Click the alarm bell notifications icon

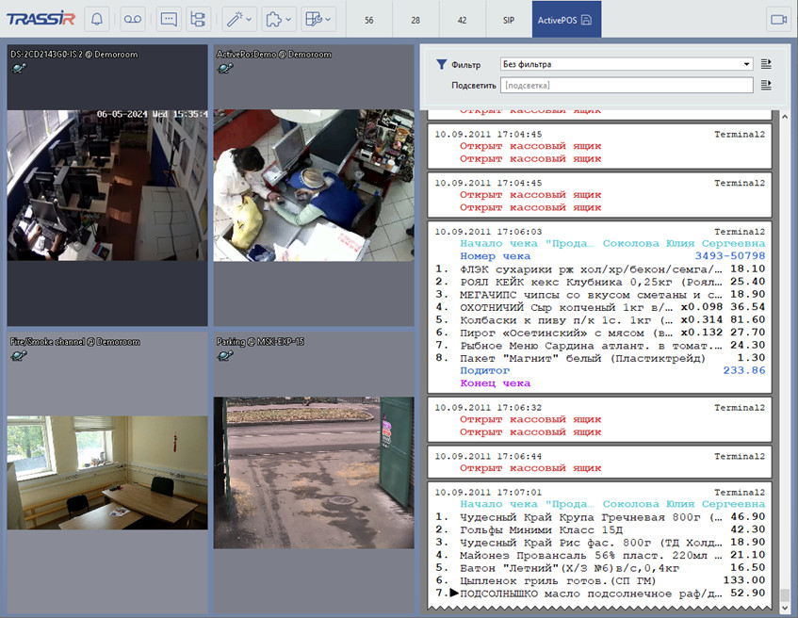pyautogui.click(x=98, y=19)
